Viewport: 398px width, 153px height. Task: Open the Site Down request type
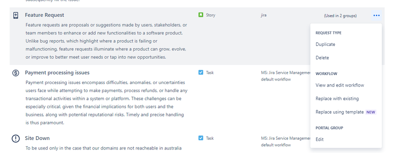click(x=37, y=138)
